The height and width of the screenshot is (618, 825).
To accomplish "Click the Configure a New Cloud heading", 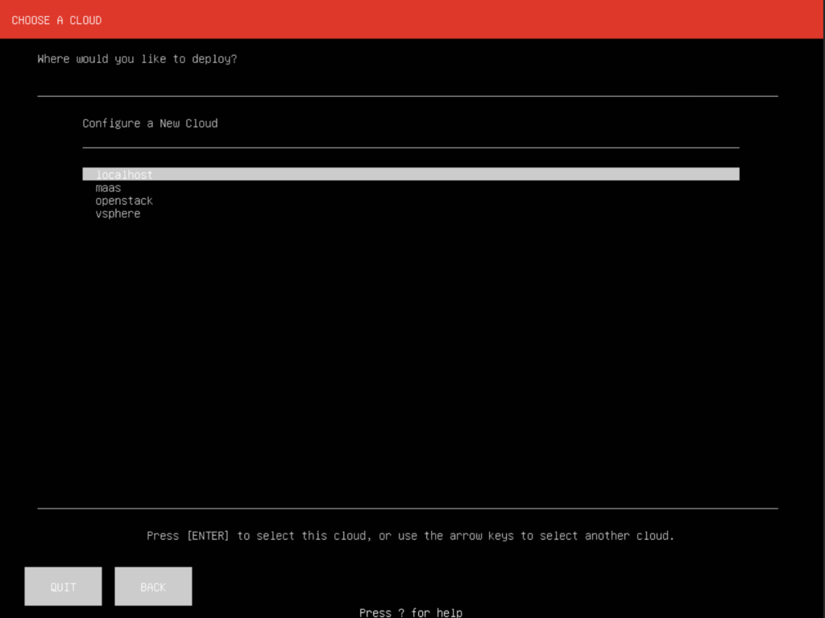I will click(150, 122).
